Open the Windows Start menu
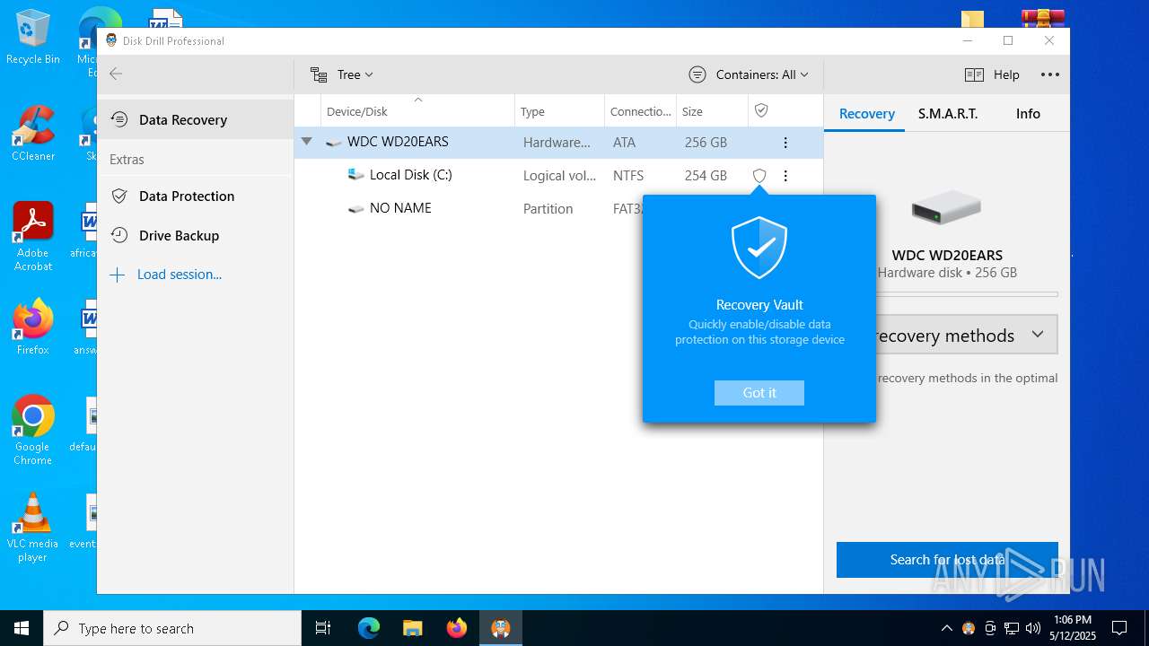The width and height of the screenshot is (1149, 646). coord(22,628)
